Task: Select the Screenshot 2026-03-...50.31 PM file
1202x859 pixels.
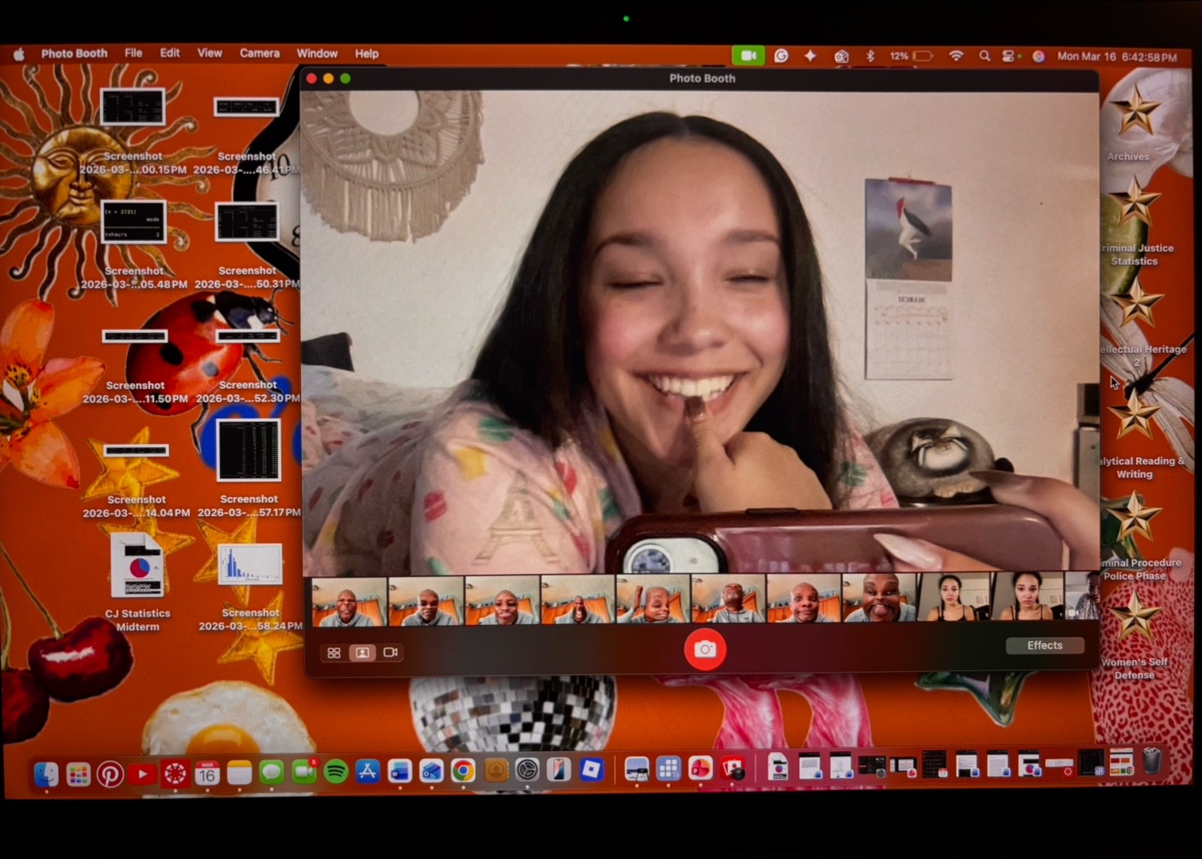Action: point(248,245)
